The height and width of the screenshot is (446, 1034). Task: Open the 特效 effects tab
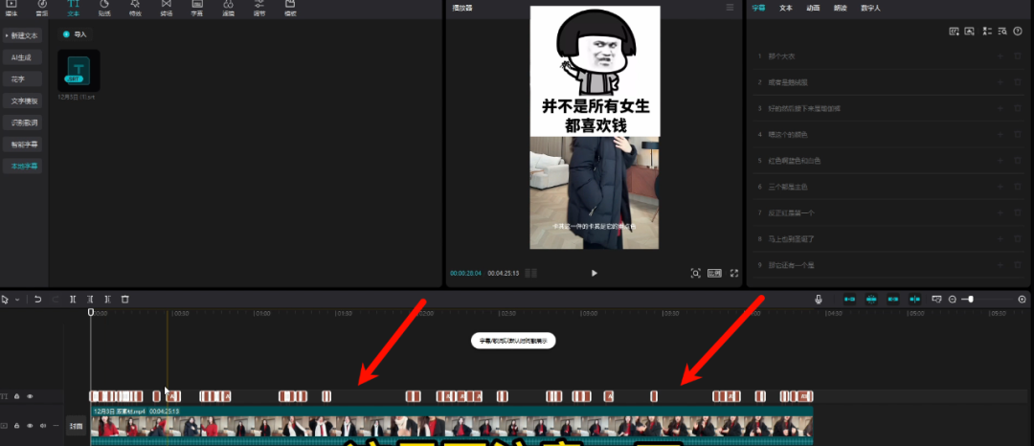pos(135,8)
